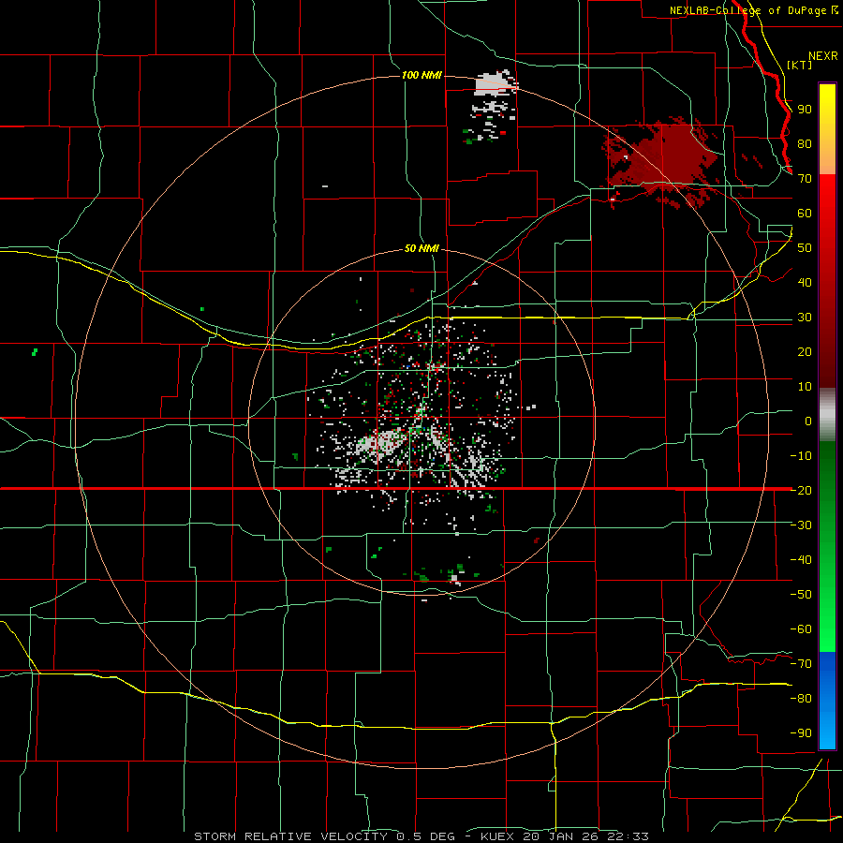Image resolution: width=843 pixels, height=843 pixels.
Task: Click the -70 value on velocity scale
Action: pyautogui.click(x=801, y=663)
